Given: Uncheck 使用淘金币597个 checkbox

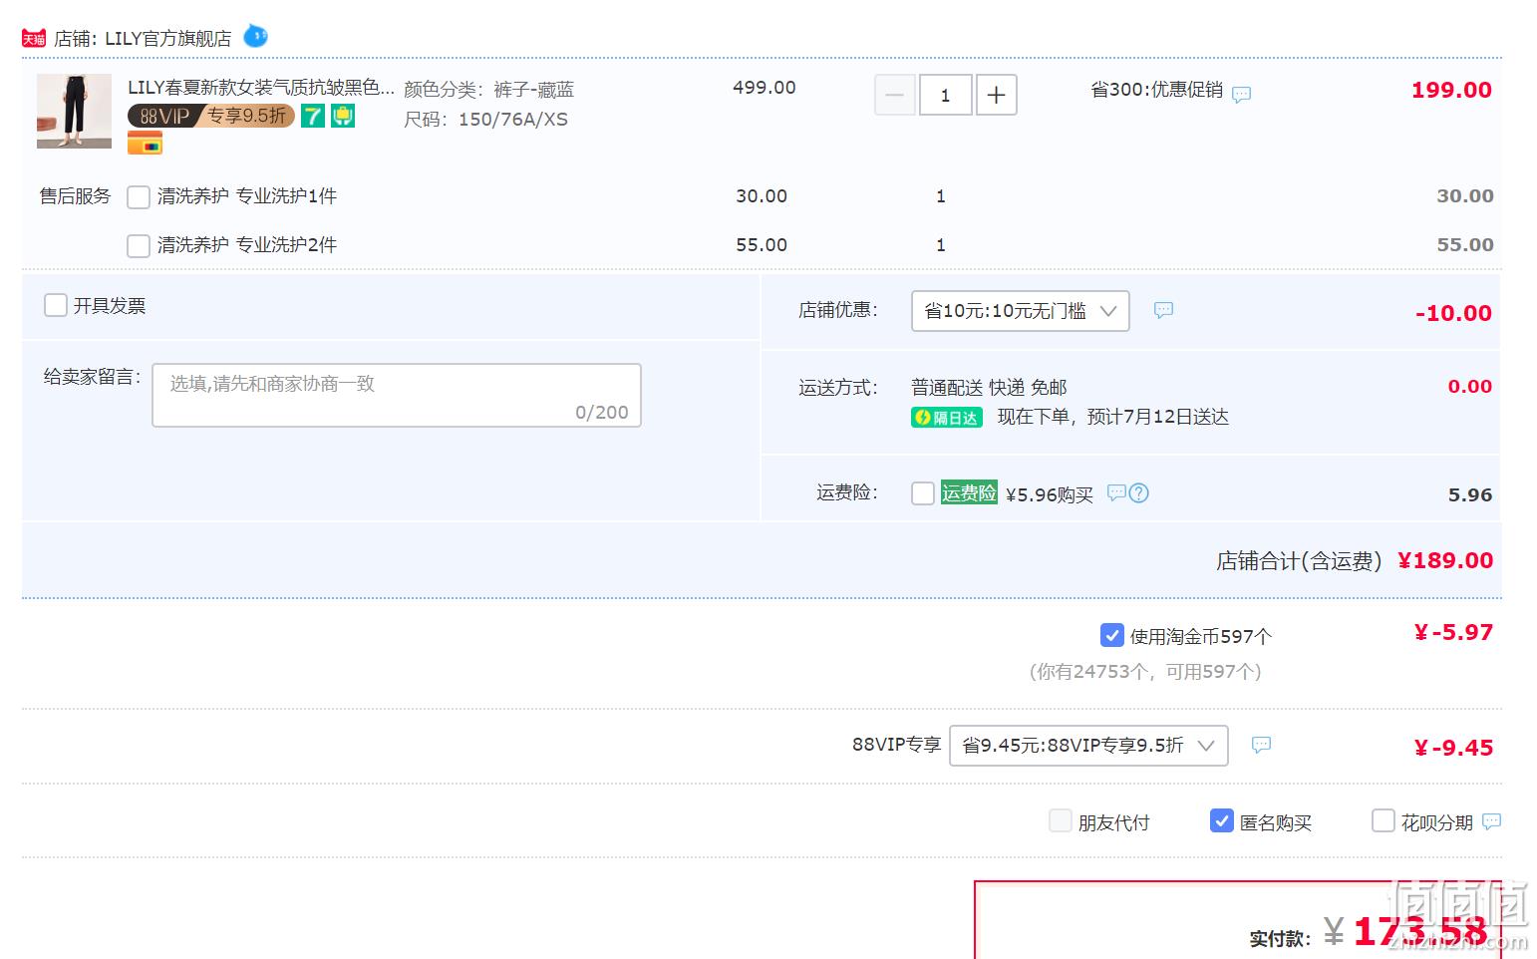Looking at the screenshot, I should (1112, 635).
